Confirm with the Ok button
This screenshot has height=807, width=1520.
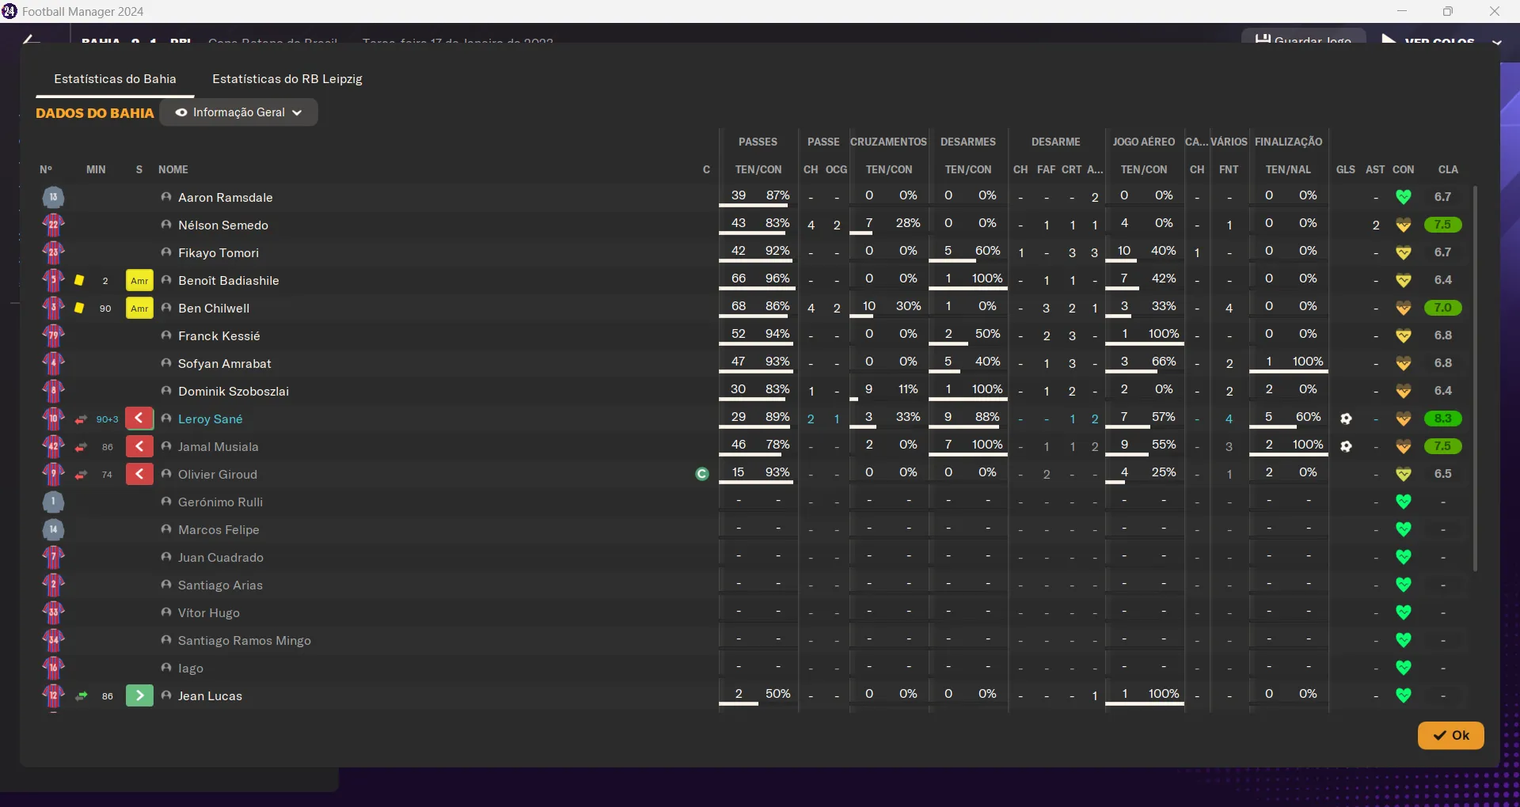tap(1450, 735)
